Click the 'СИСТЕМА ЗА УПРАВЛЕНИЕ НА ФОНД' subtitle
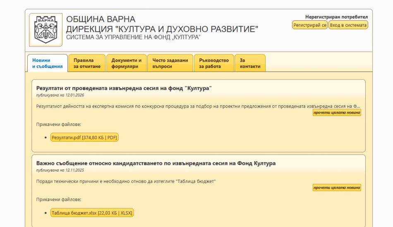 pos(133,37)
